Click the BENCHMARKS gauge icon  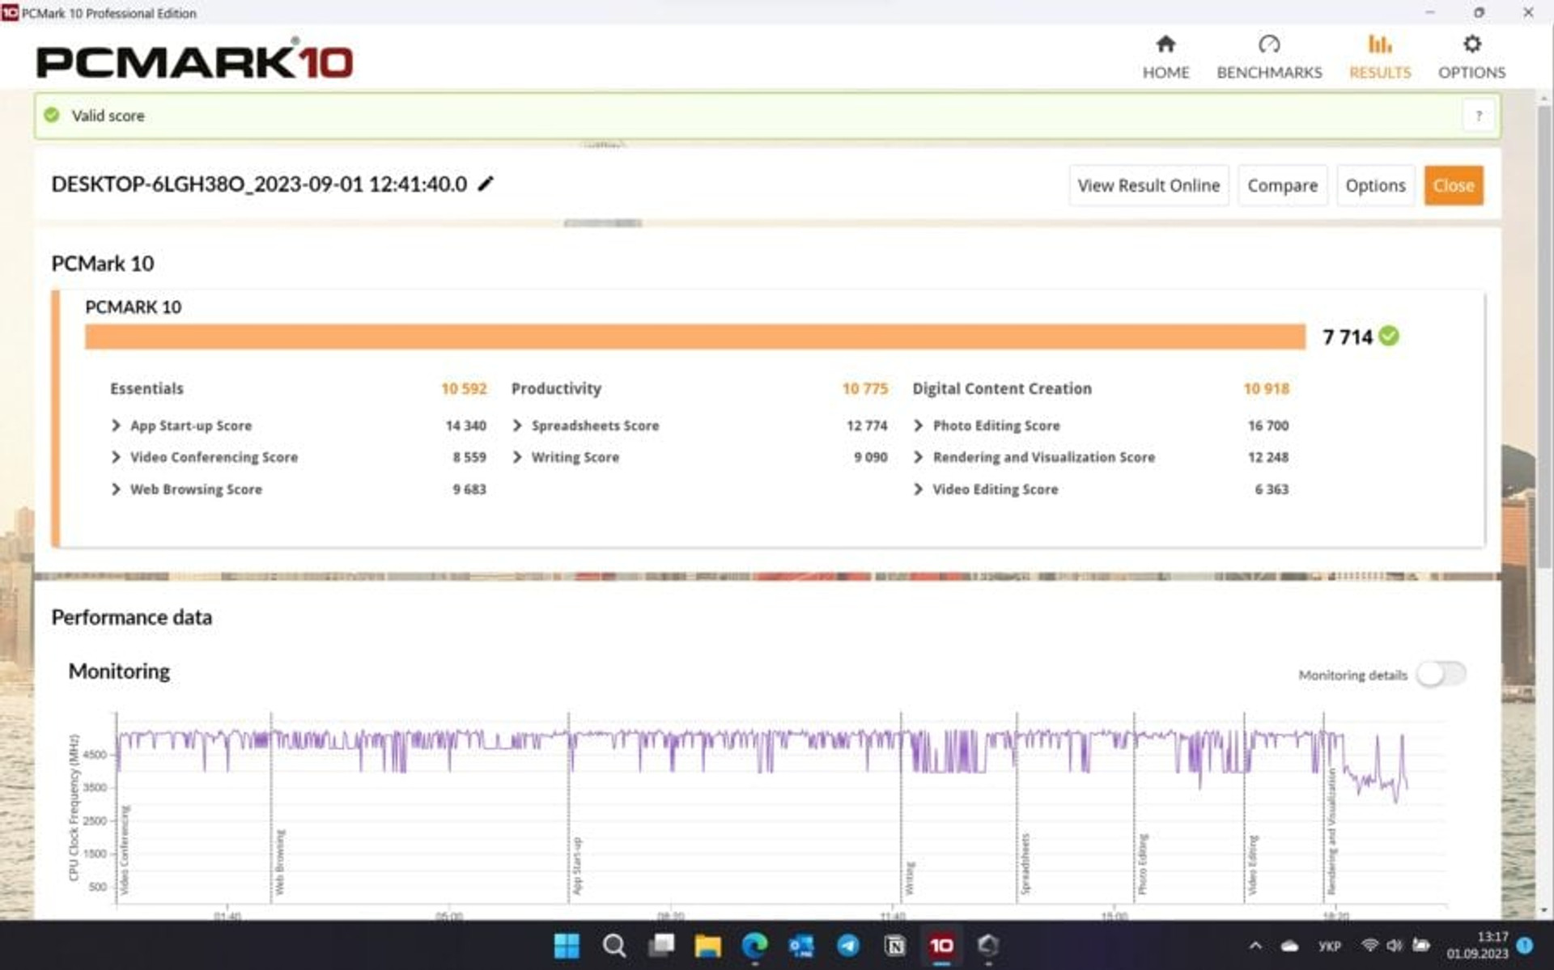(1269, 44)
